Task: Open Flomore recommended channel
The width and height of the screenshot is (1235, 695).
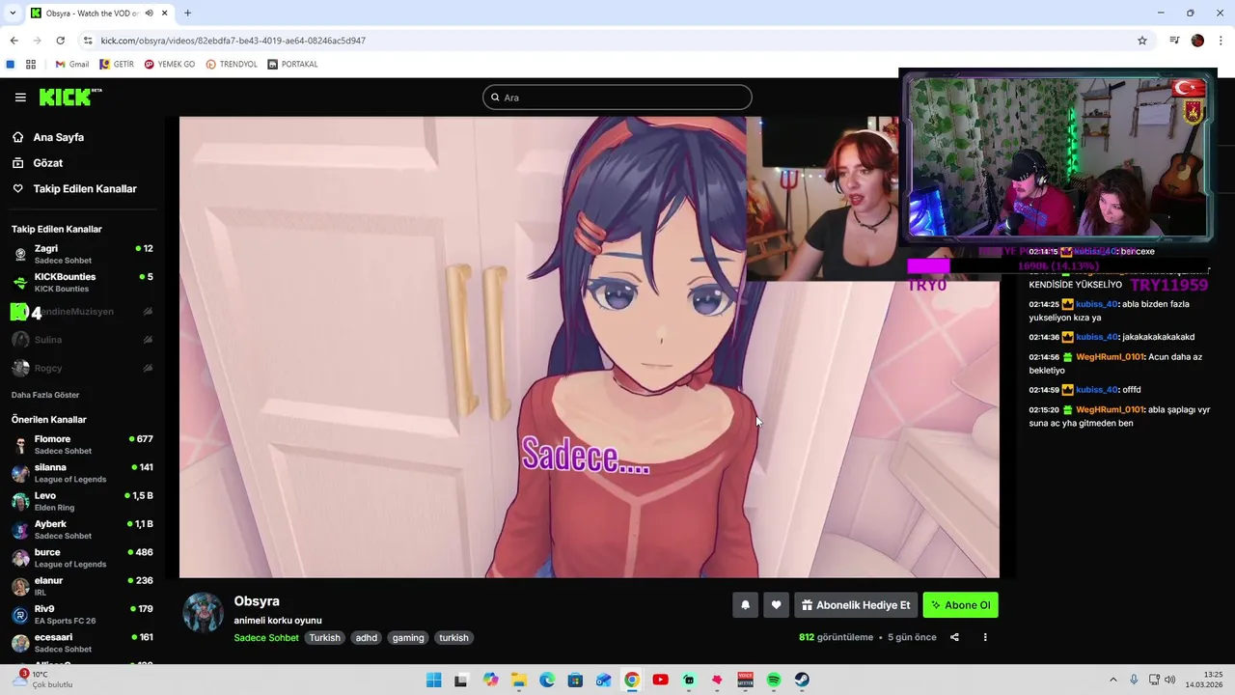Action: tap(82, 444)
